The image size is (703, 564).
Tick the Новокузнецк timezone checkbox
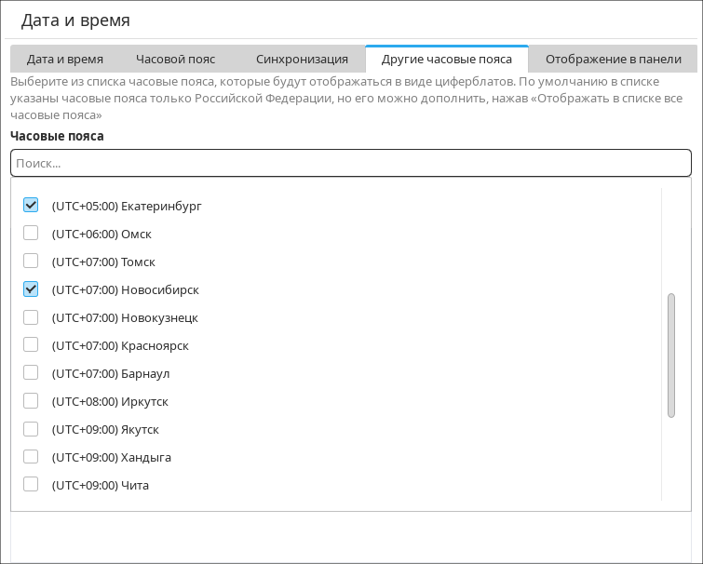pos(31,317)
